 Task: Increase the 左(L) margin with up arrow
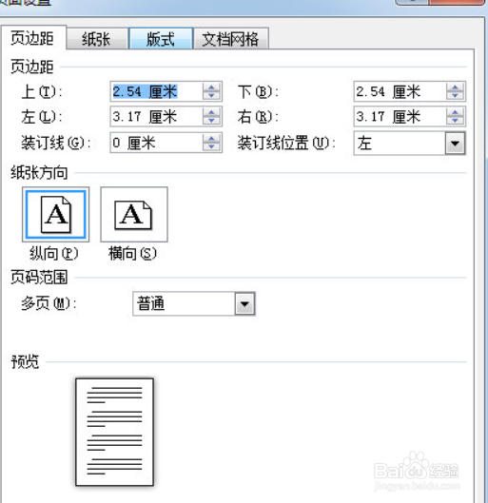(x=212, y=112)
